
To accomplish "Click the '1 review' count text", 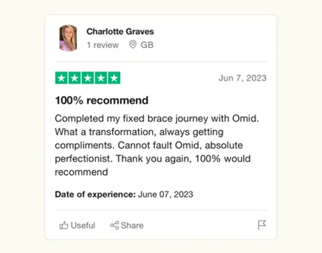I will coord(103,45).
